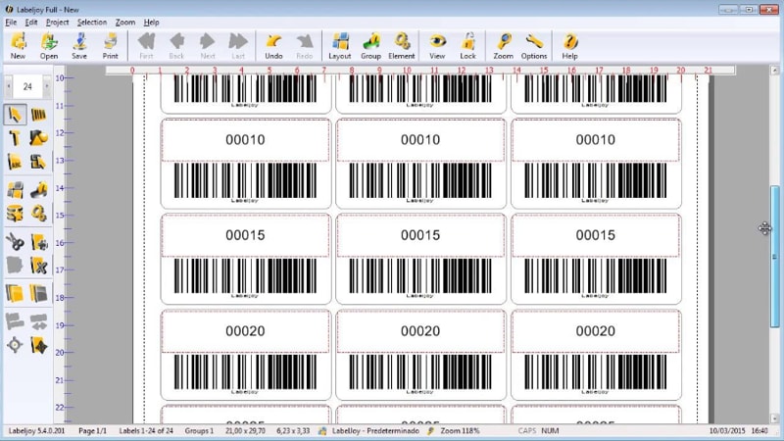
Task: Click the send-to-back pages icon
Action: click(x=38, y=293)
